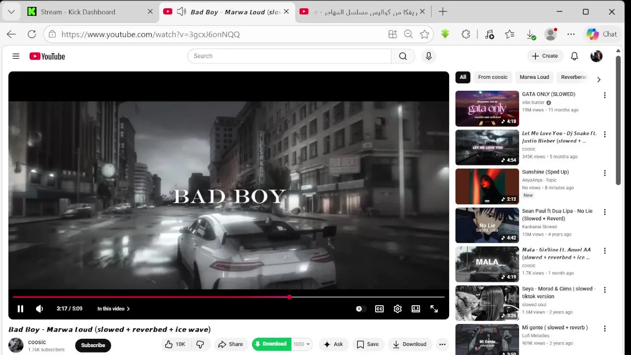The width and height of the screenshot is (631, 355).
Task: Pause the video playback
Action: click(20, 309)
